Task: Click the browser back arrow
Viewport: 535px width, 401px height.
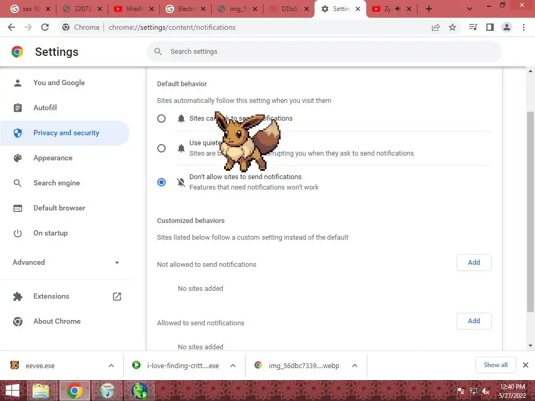Action: (x=11, y=27)
